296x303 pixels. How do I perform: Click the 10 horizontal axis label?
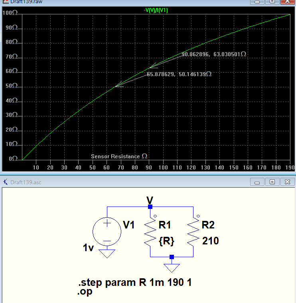tap(36, 167)
